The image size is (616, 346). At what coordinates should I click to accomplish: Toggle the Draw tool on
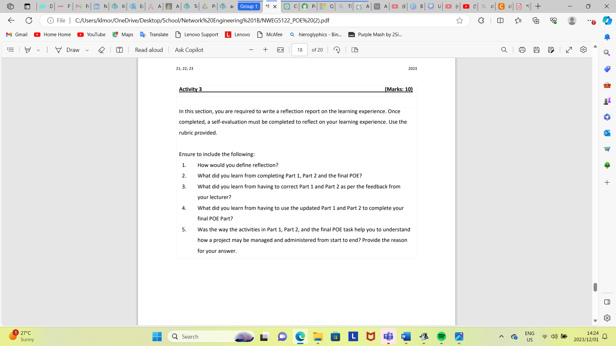click(69, 50)
